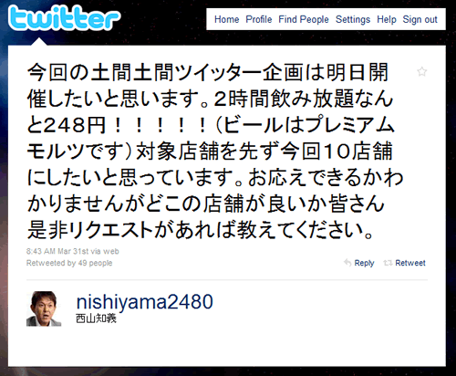Click the display name 西山知義
The height and width of the screenshot is (376, 456).
click(96, 319)
